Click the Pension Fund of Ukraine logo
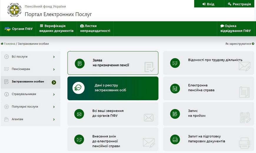 click(14, 10)
